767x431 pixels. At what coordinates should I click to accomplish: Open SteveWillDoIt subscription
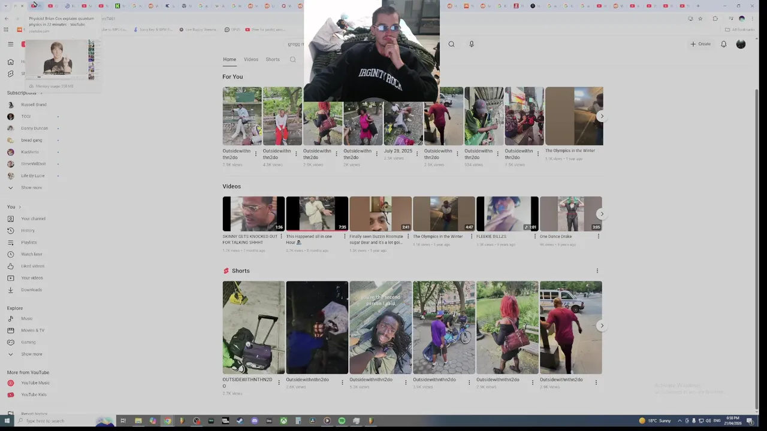33,163
